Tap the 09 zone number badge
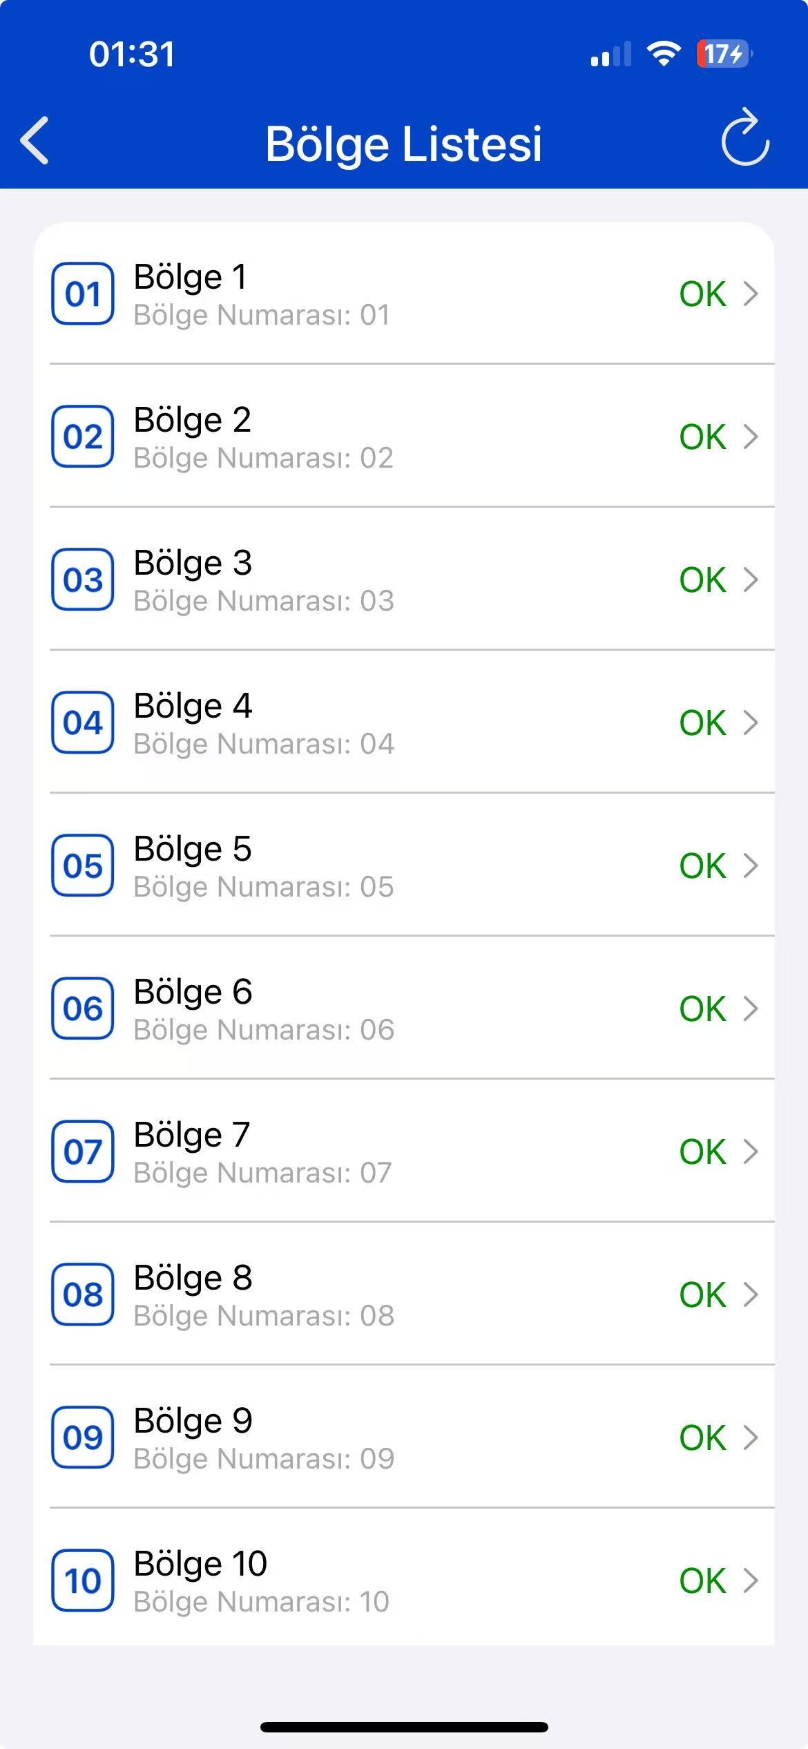The image size is (808, 1749). pos(83,1437)
